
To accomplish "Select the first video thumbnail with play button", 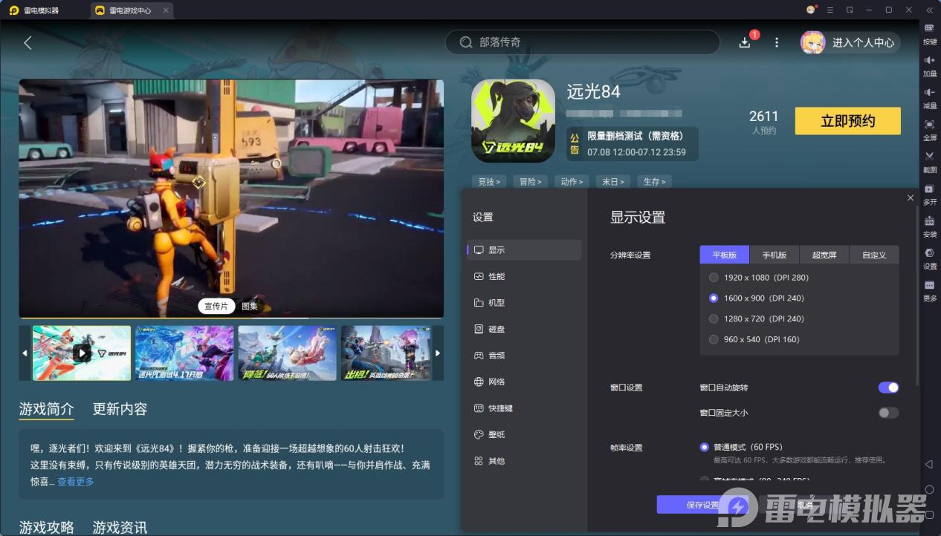I will click(82, 353).
